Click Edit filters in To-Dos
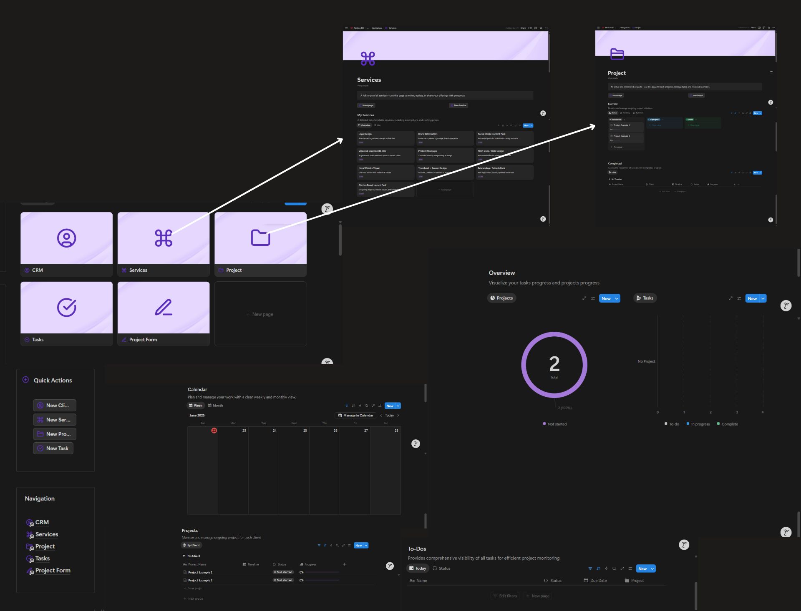The width and height of the screenshot is (801, 611). [505, 596]
